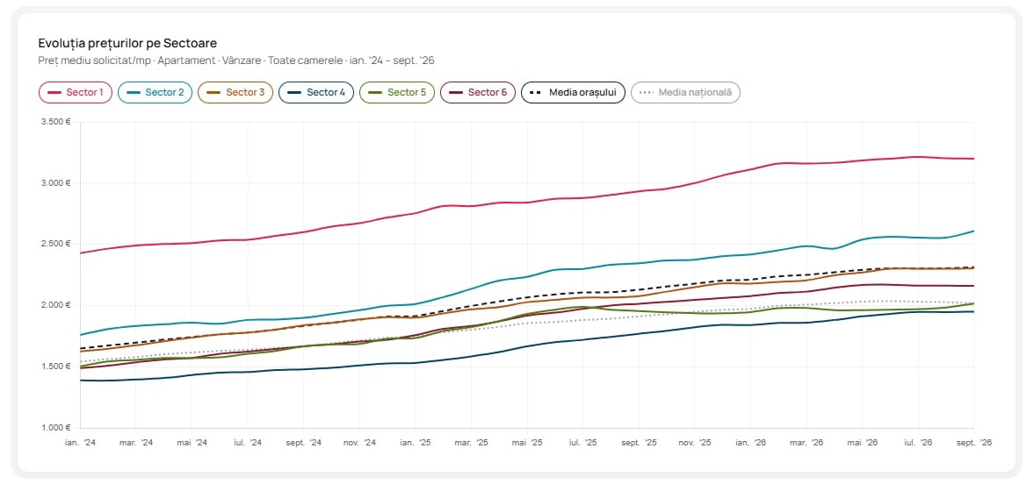Image resolution: width=1034 pixels, height=484 pixels.
Task: Click the sept. '26 x-axis label
Action: [973, 443]
